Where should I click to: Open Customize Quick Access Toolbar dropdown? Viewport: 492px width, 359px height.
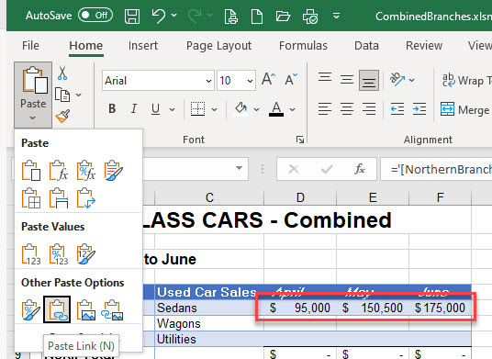[336, 16]
